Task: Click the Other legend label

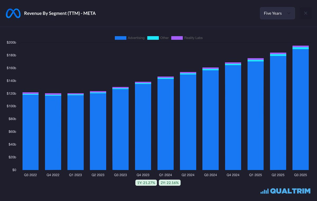Action: 164,38
